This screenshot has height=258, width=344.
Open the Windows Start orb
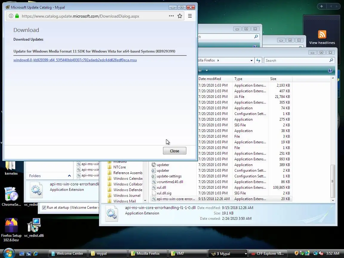8,253
